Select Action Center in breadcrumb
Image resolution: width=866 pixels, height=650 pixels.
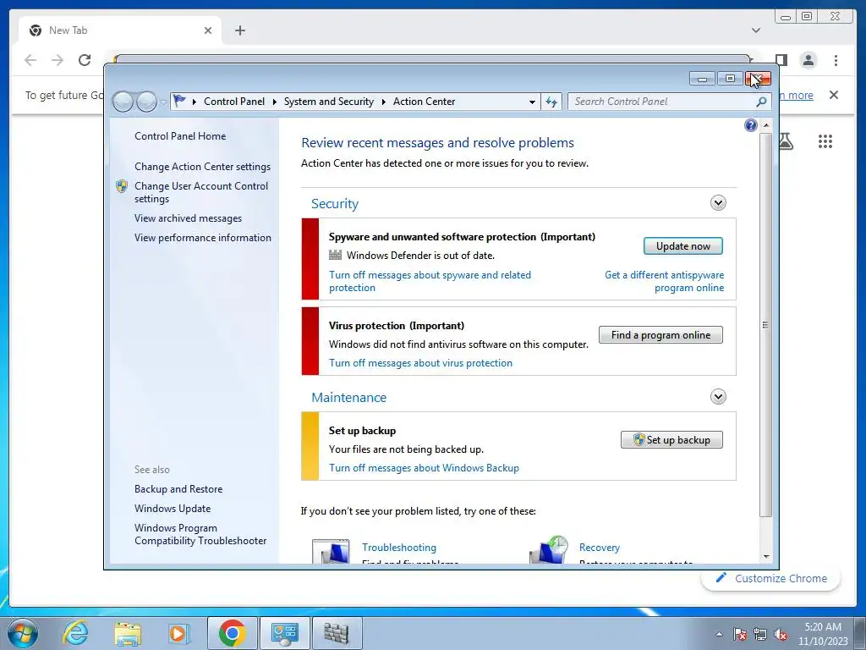tap(425, 102)
